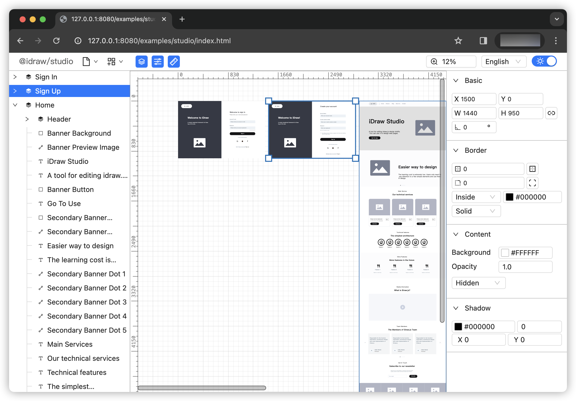Open the Hidden overflow dropdown

478,283
